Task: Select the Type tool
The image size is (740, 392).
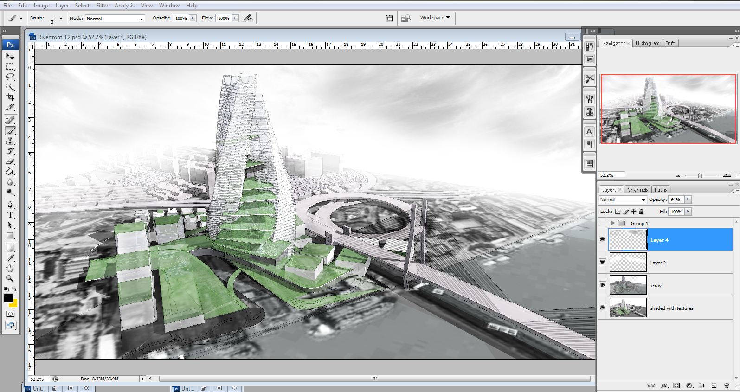Action: tap(10, 215)
